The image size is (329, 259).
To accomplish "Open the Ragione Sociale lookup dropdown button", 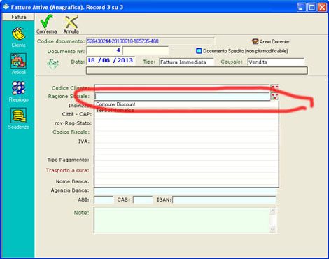I will [274, 97].
